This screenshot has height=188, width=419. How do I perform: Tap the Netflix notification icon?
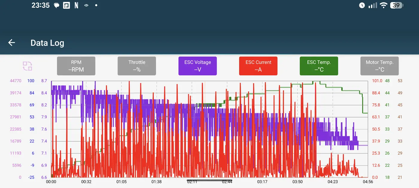coord(76,5)
